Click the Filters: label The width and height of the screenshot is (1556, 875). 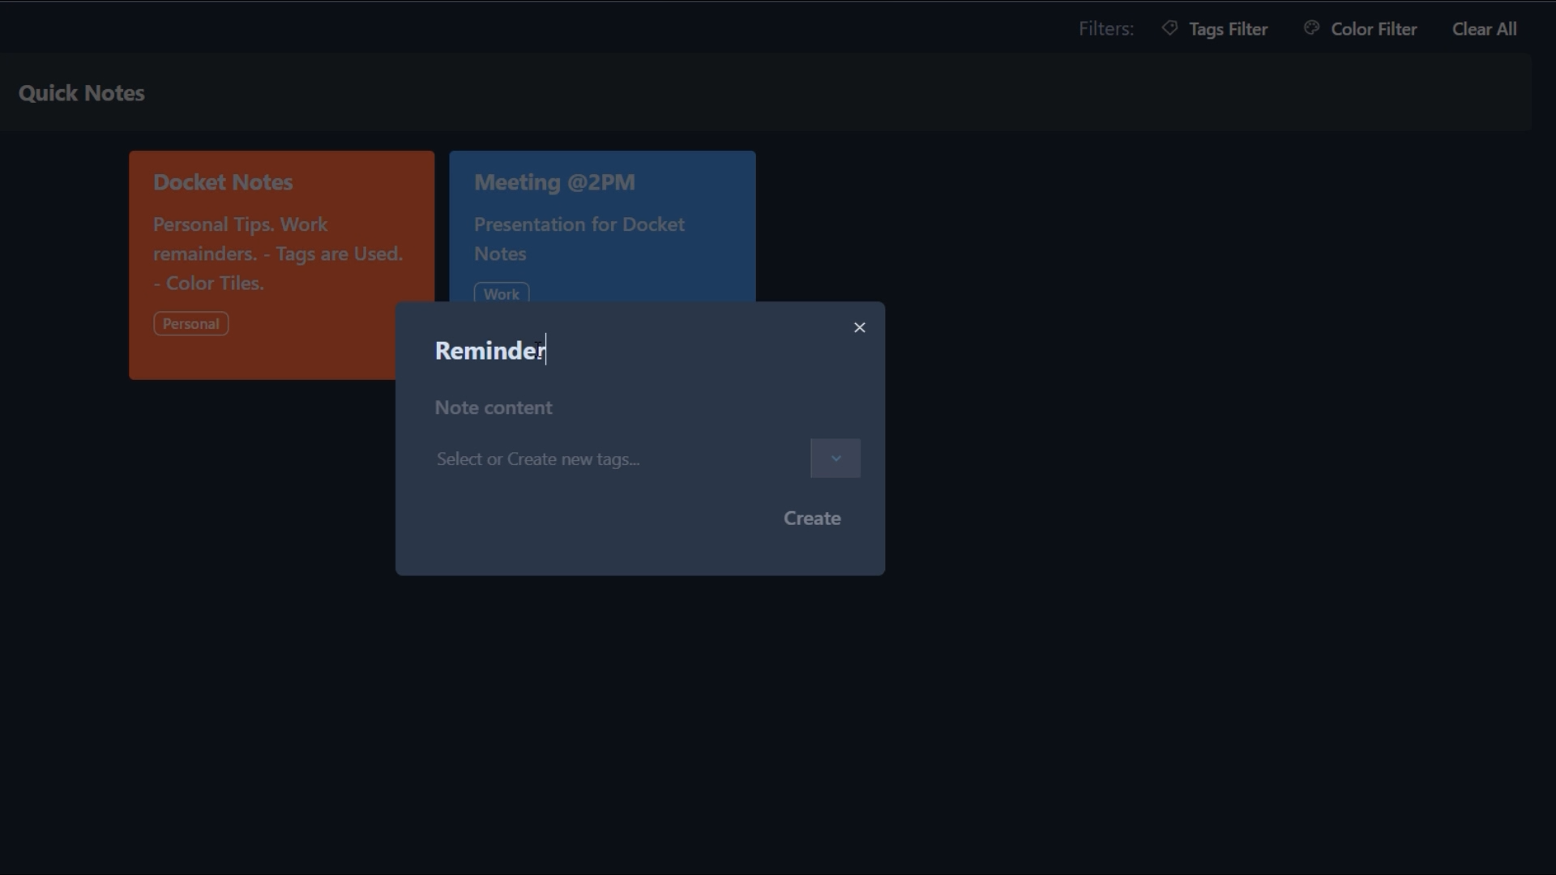tap(1105, 29)
